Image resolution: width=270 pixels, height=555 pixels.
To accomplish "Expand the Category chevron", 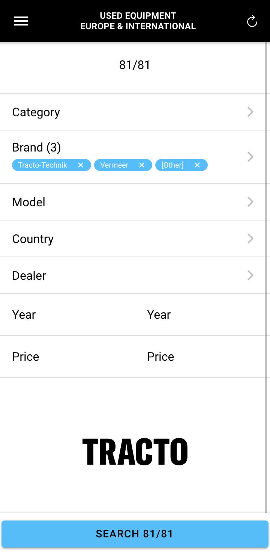I will (250, 112).
